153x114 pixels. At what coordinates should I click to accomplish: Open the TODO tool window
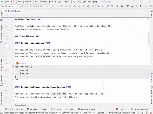(x=9, y=109)
